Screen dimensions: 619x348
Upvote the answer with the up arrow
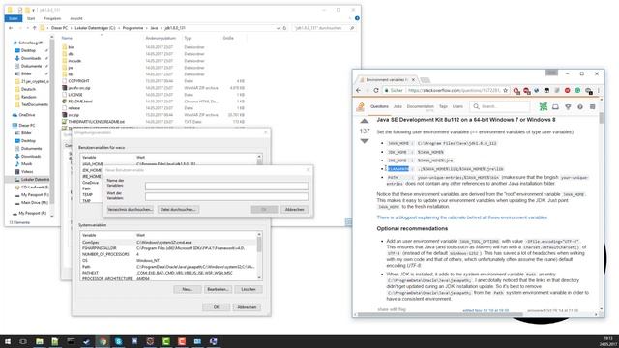point(365,121)
